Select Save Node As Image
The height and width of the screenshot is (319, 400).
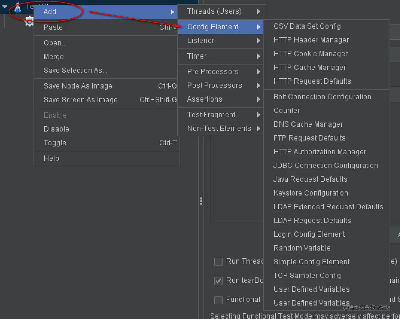(78, 86)
